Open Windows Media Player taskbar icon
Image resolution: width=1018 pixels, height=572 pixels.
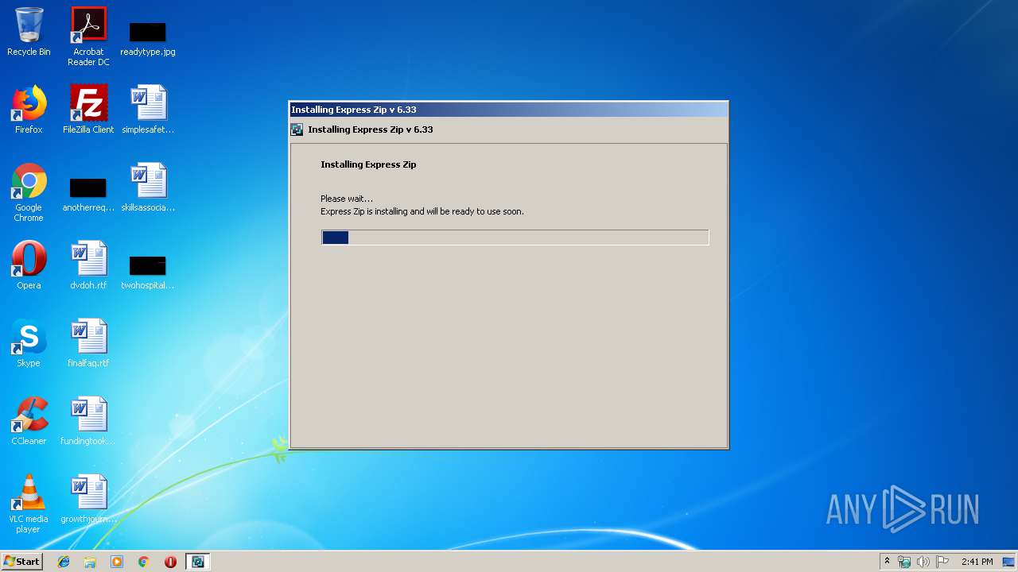coord(117,562)
